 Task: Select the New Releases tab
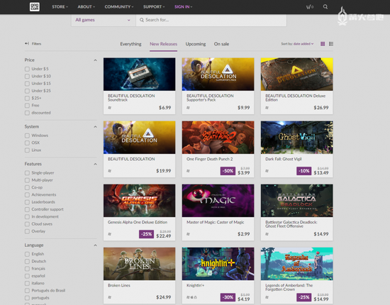163,44
